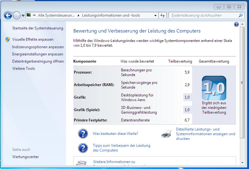Open Weitere Tools
Screen dimensions: 249x169
24,69
